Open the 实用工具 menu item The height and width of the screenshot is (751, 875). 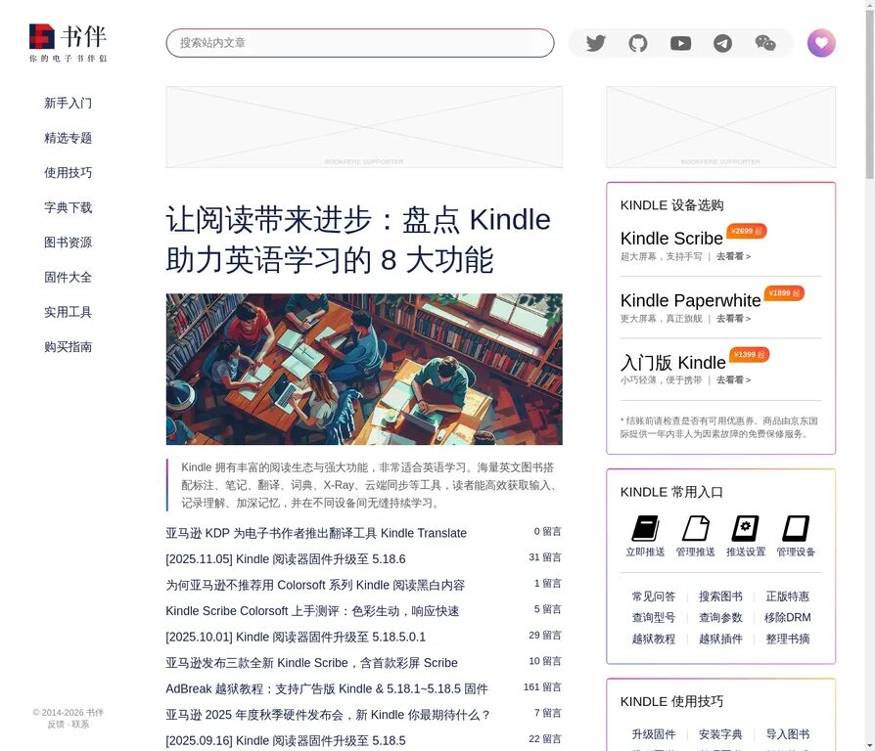click(x=69, y=312)
